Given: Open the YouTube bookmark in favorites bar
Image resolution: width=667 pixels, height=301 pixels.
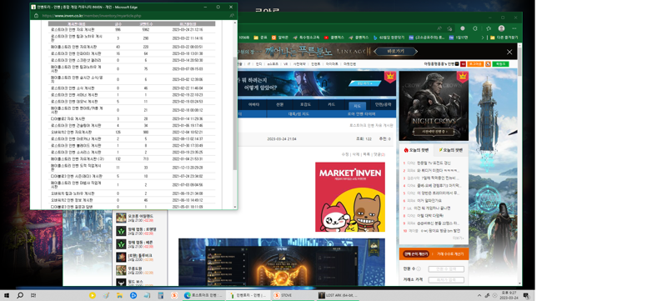Looking at the screenshot, I should 335,38.
